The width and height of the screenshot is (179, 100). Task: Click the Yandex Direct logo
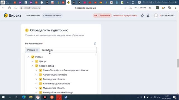tap(12, 16)
